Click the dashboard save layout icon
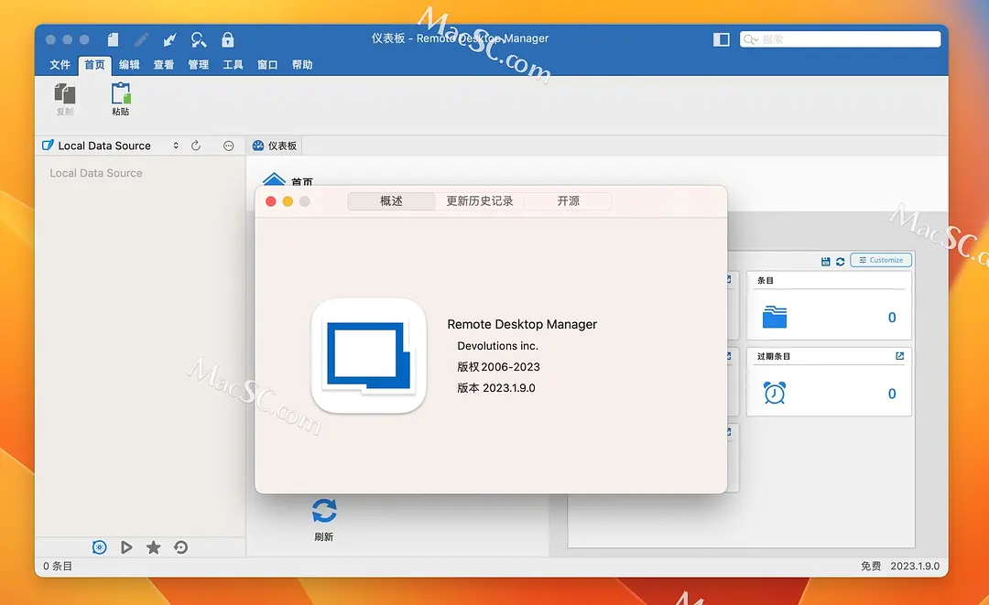989x605 pixels. tap(826, 261)
